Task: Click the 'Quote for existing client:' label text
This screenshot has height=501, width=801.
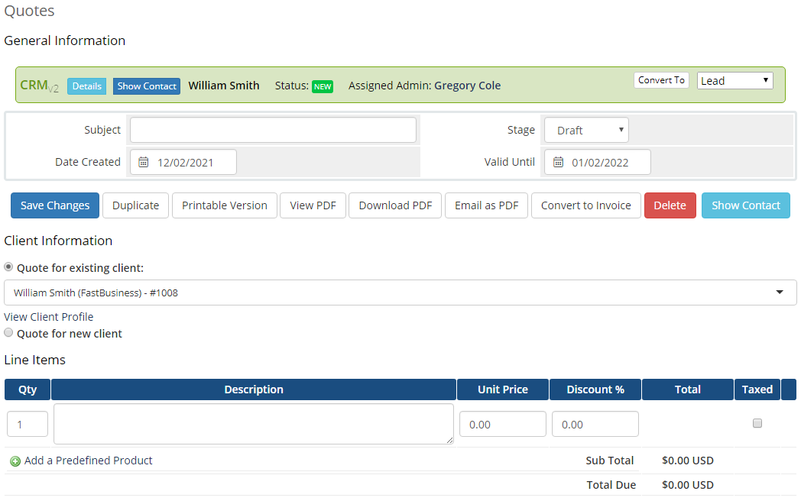Action: pyautogui.click(x=80, y=267)
